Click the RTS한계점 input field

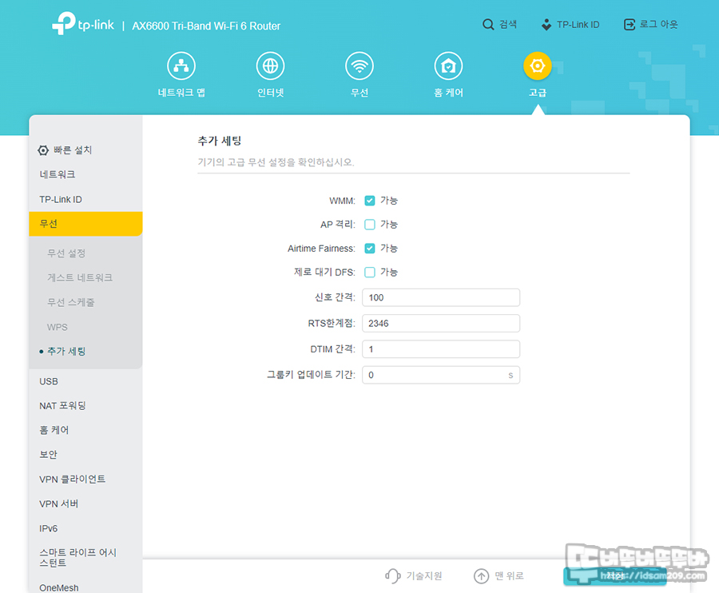(x=441, y=324)
